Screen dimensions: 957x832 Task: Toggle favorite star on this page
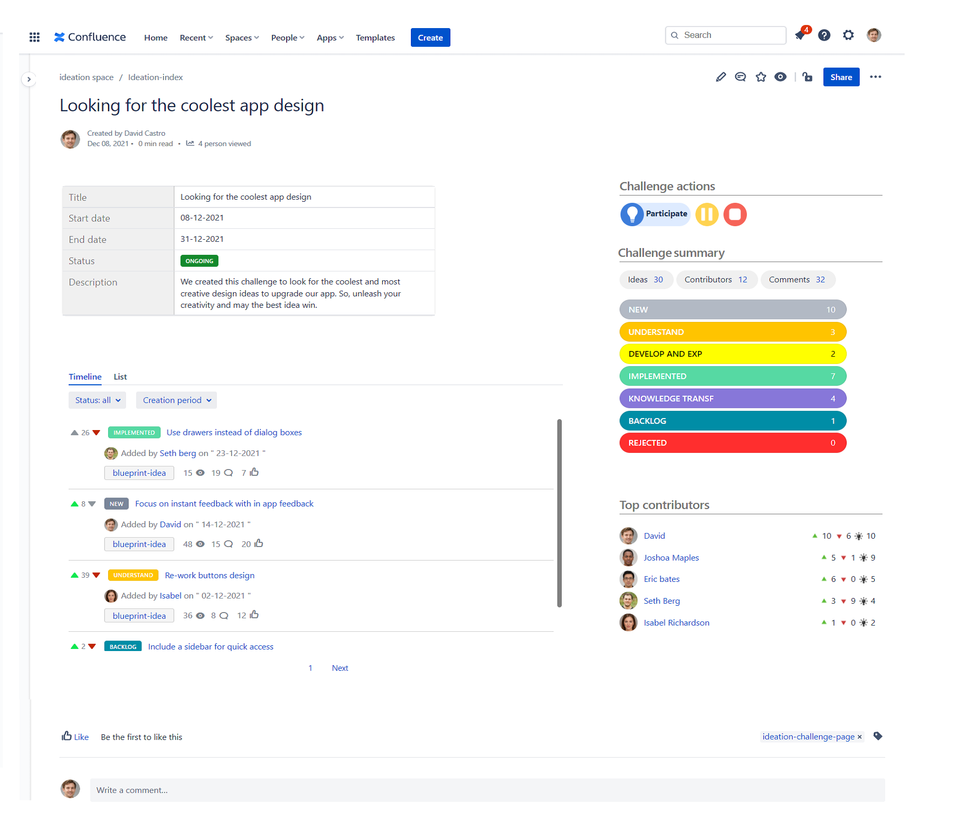tap(760, 76)
